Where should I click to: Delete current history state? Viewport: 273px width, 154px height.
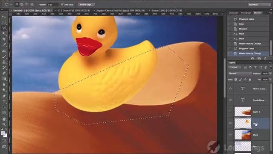click(265, 59)
